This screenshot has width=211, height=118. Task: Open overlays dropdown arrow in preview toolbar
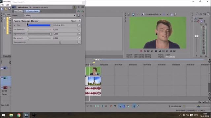(x=167, y=14)
